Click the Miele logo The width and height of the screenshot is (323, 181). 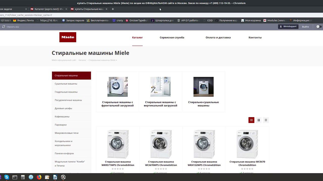(x=68, y=37)
